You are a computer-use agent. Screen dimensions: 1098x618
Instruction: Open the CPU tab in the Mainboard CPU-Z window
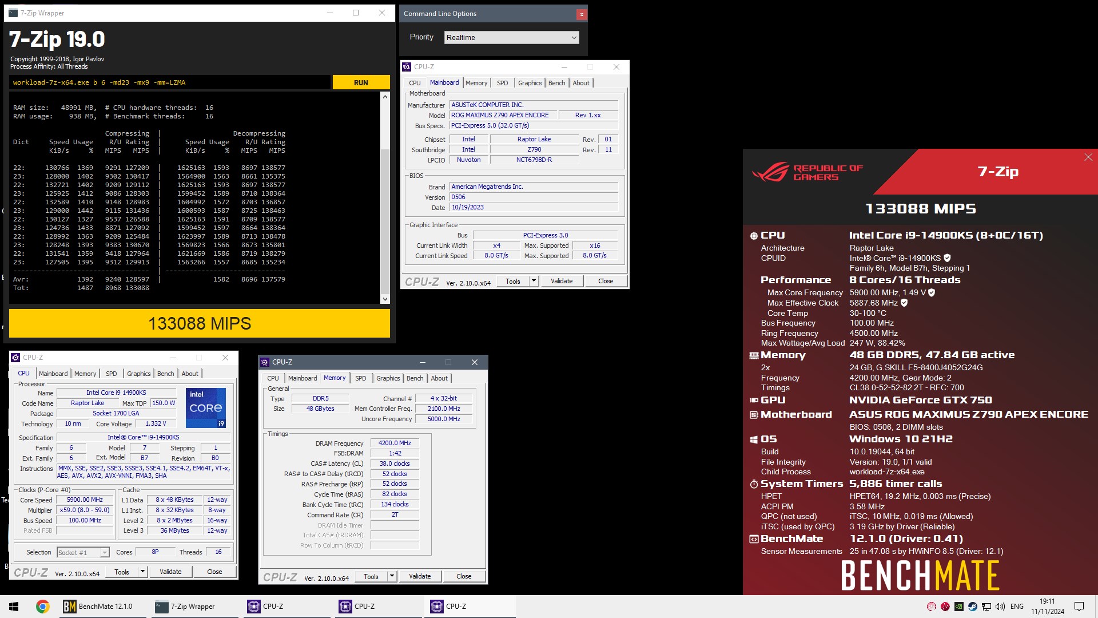tap(415, 83)
